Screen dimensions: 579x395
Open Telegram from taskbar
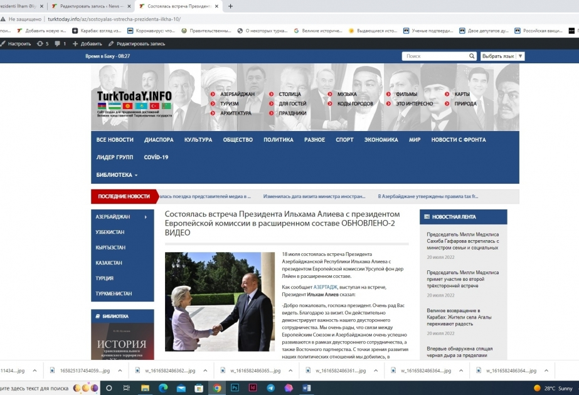point(270,388)
